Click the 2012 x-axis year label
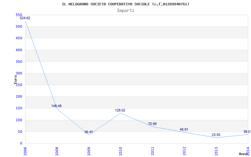Screen dimensions: 251x157 [184, 152]
